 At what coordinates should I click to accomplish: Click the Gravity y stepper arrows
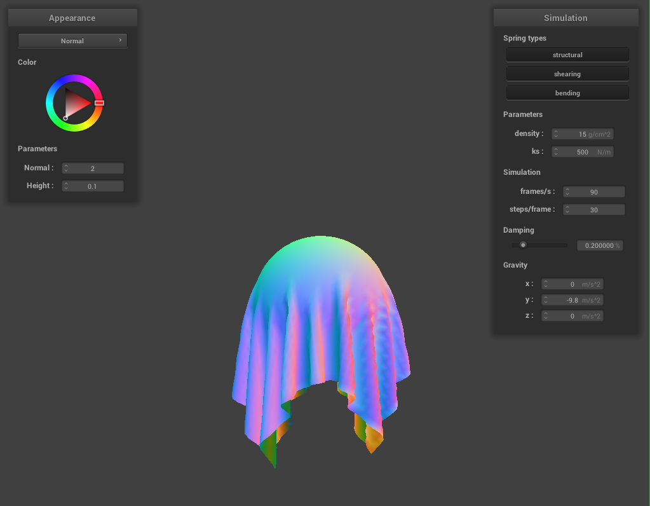[x=546, y=300]
